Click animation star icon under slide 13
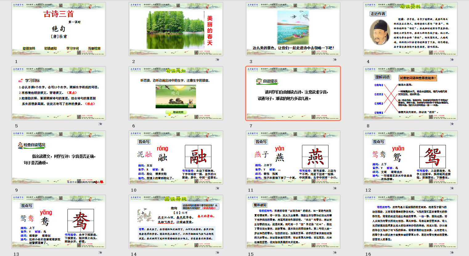The height and width of the screenshot is (256, 469). click(x=100, y=253)
